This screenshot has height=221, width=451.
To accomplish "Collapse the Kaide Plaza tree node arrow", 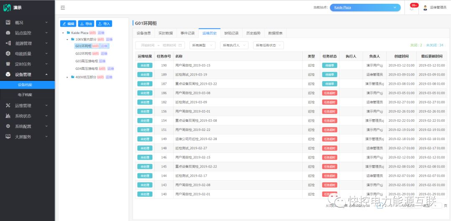I will (x=63, y=33).
